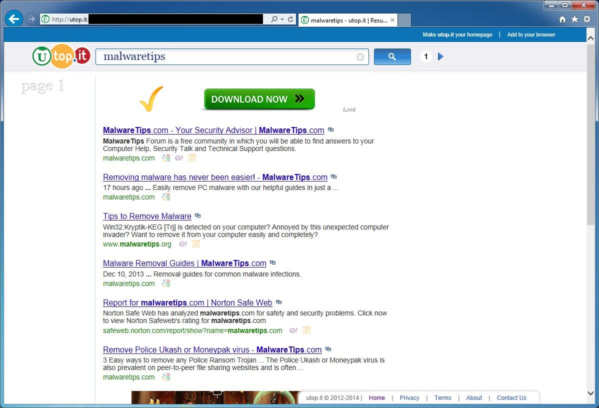The image size is (599, 408).
Task: Click Add to your browser link
Action: [x=531, y=35]
